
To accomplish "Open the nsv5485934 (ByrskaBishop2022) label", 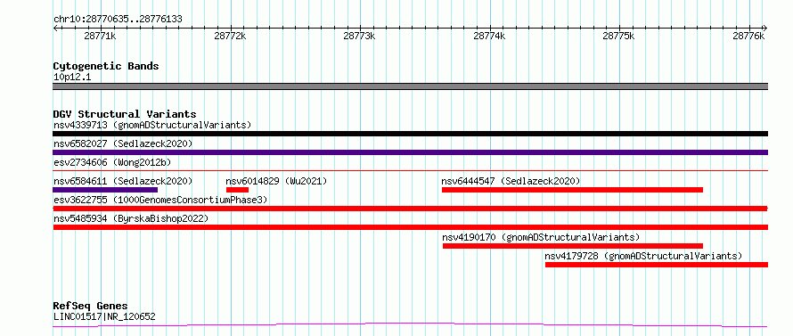I will [x=131, y=218].
